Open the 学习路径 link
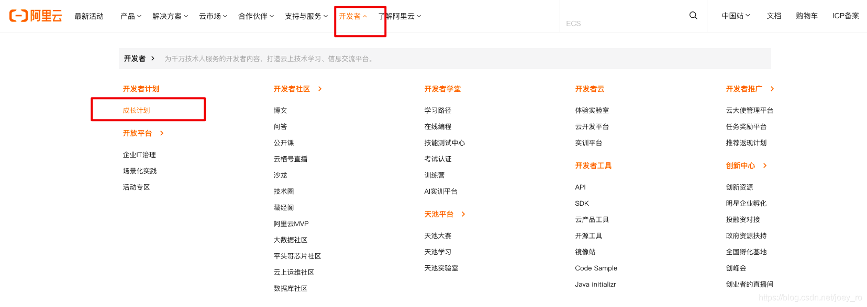The image size is (867, 307). pos(438,110)
